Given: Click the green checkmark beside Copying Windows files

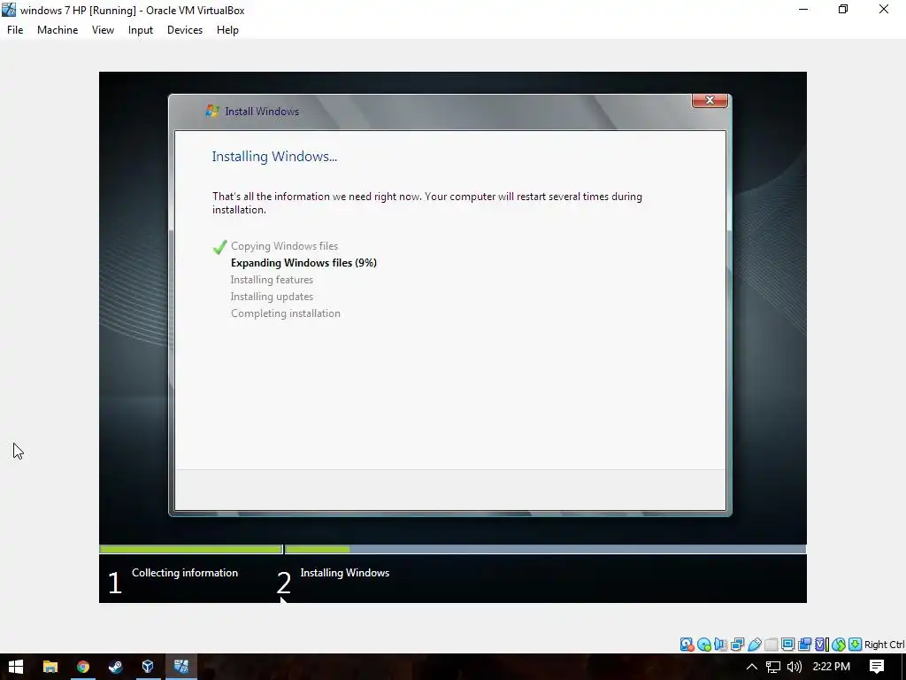Looking at the screenshot, I should tap(219, 247).
